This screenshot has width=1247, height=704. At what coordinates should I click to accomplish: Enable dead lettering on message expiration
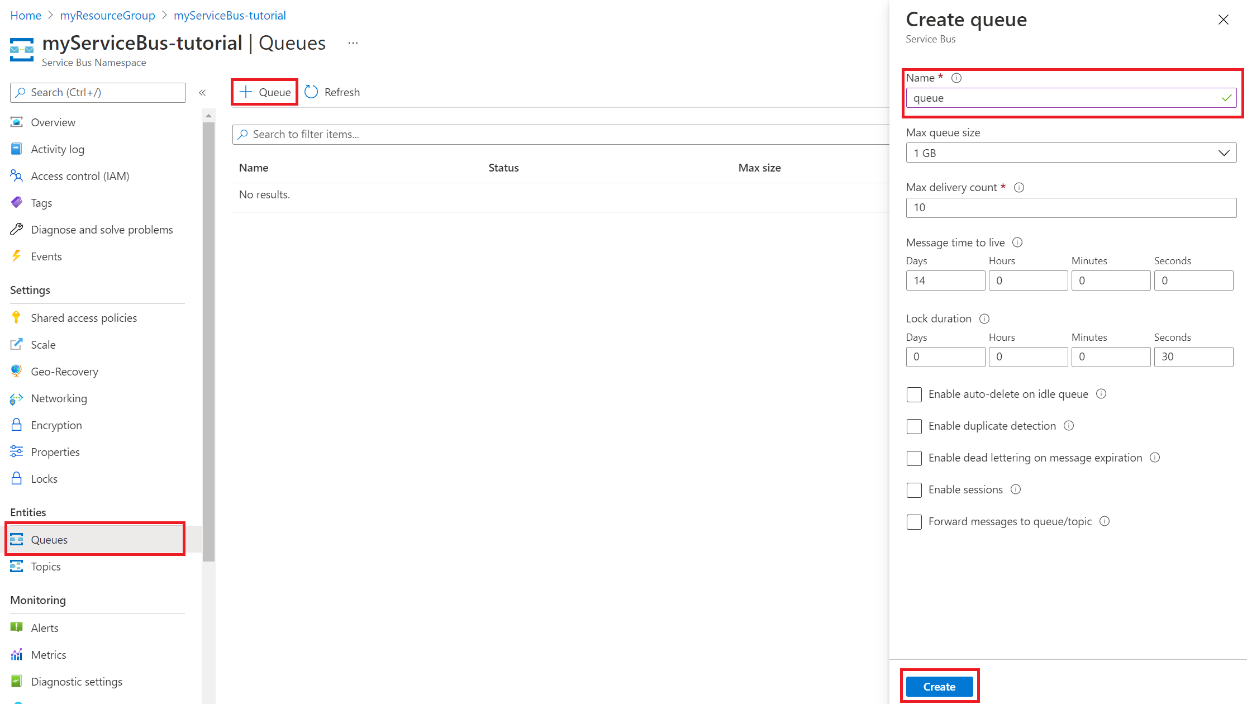[913, 458]
